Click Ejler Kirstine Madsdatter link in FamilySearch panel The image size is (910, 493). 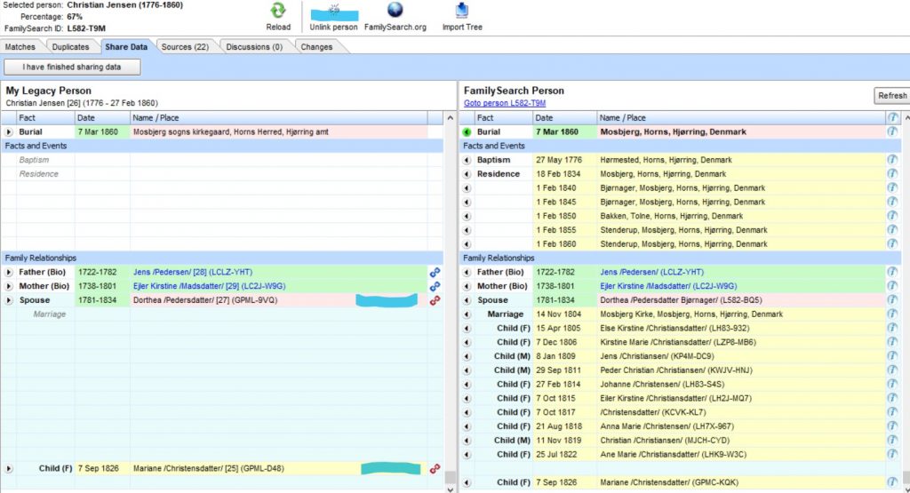(x=668, y=286)
